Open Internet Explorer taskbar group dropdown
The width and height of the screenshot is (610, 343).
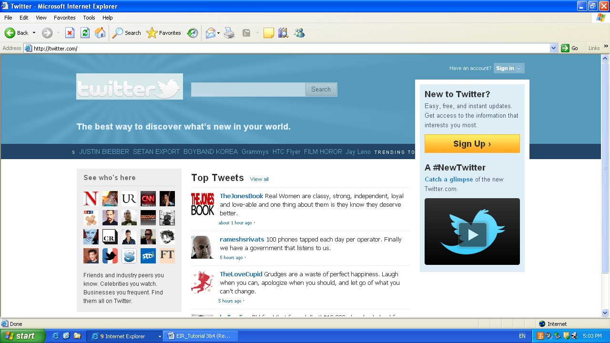[160, 336]
